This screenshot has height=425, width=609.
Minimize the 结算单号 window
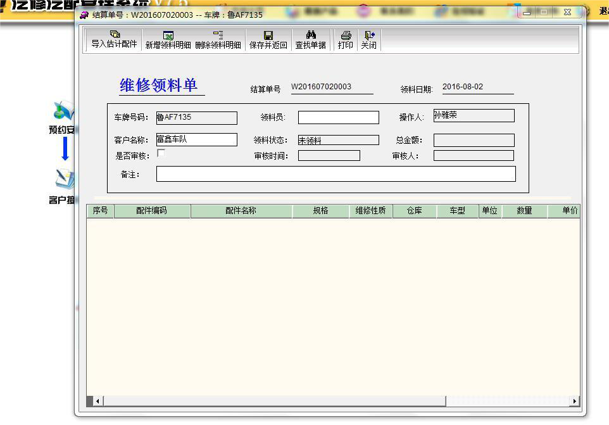click(527, 13)
